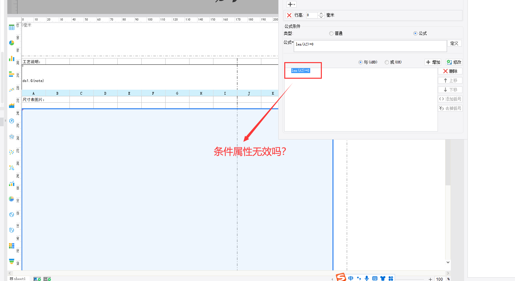Select the horizontal bar chart icon
Viewport: 515px width, 281px height.
(x=12, y=74)
